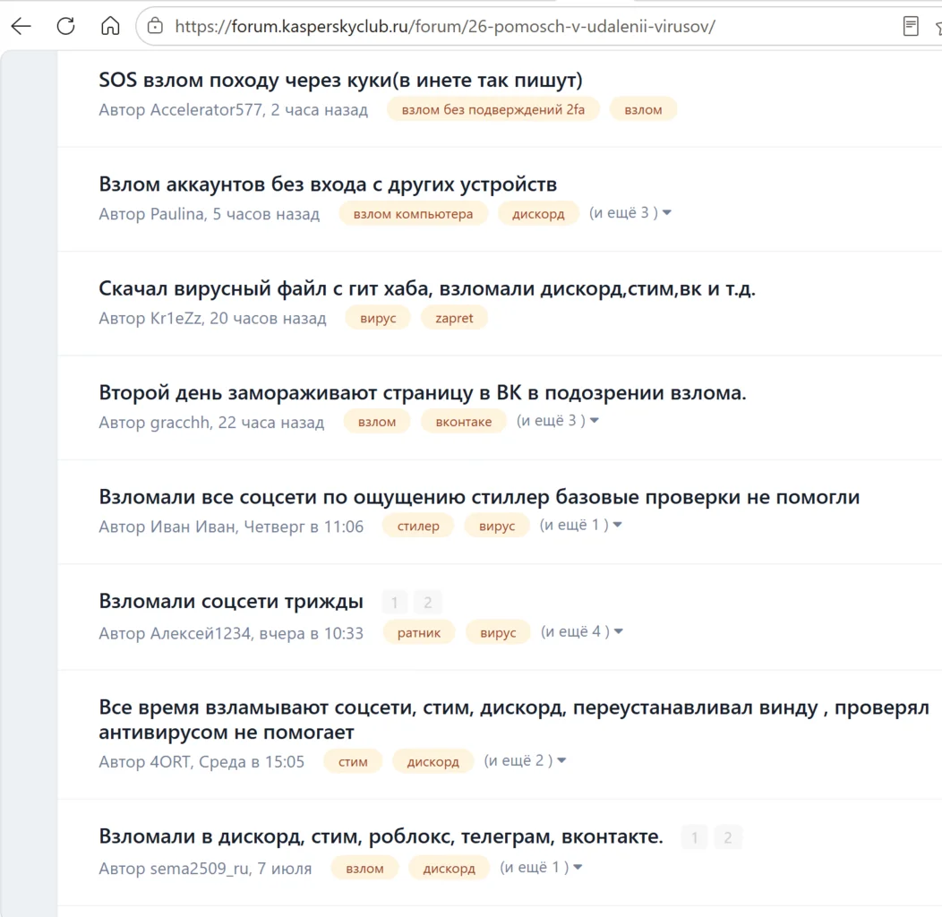Open topic "Взломали в дискорд, стим, роблокс"

tap(381, 836)
